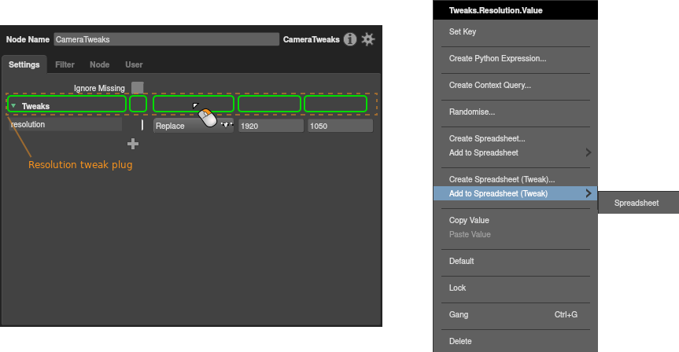The image size is (679, 352).
Task: Toggle the Ignore Missing checkbox
Action: [138, 88]
